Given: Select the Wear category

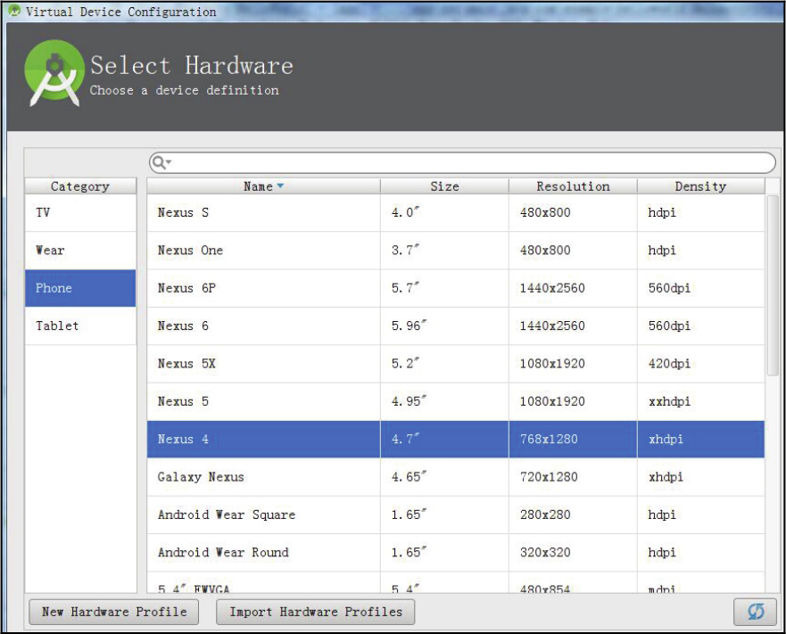Looking at the screenshot, I should pyautogui.click(x=80, y=251).
